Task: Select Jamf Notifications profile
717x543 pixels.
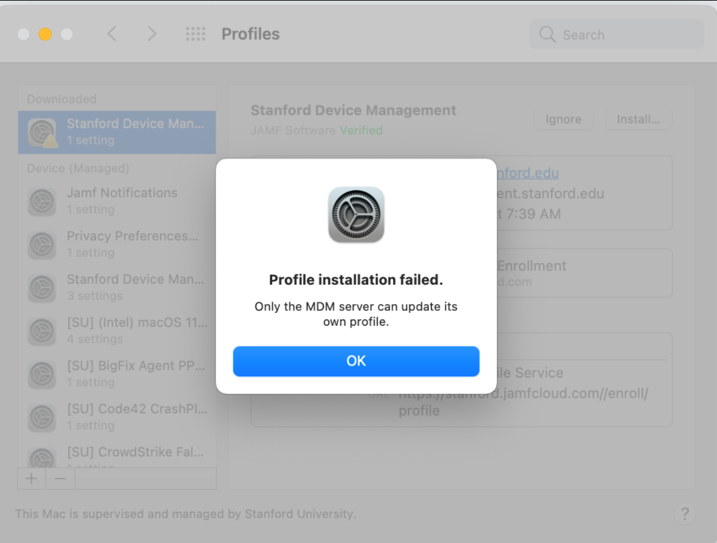Action: tap(117, 201)
